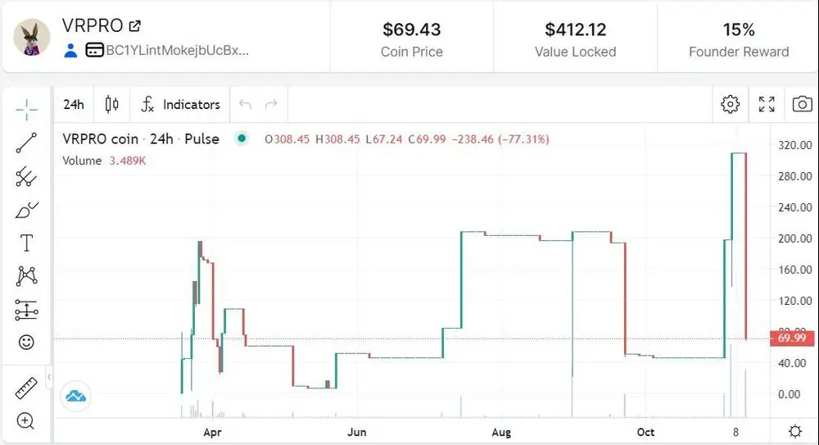The height and width of the screenshot is (445, 819).
Task: Select the trend line drawing tool
Action: pyautogui.click(x=26, y=143)
